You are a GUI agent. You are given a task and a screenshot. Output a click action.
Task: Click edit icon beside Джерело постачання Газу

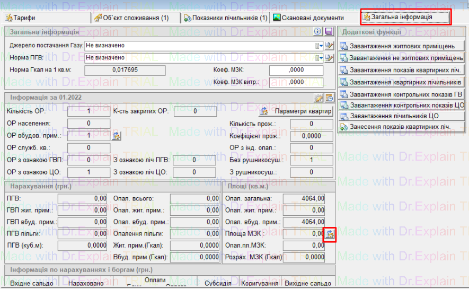tap(330, 46)
